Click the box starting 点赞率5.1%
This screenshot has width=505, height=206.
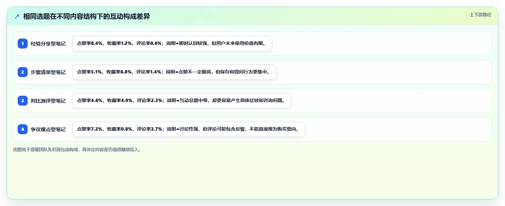click(x=174, y=72)
